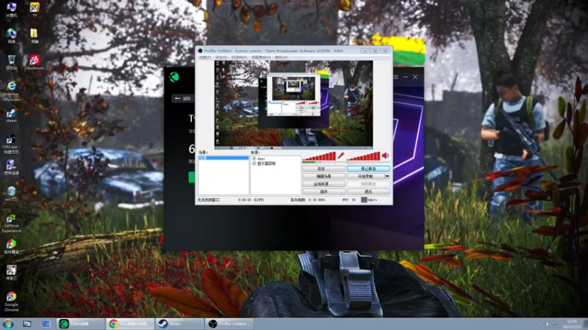Adjust the desktop audio volume meter in OBS

pyautogui.click(x=364, y=157)
